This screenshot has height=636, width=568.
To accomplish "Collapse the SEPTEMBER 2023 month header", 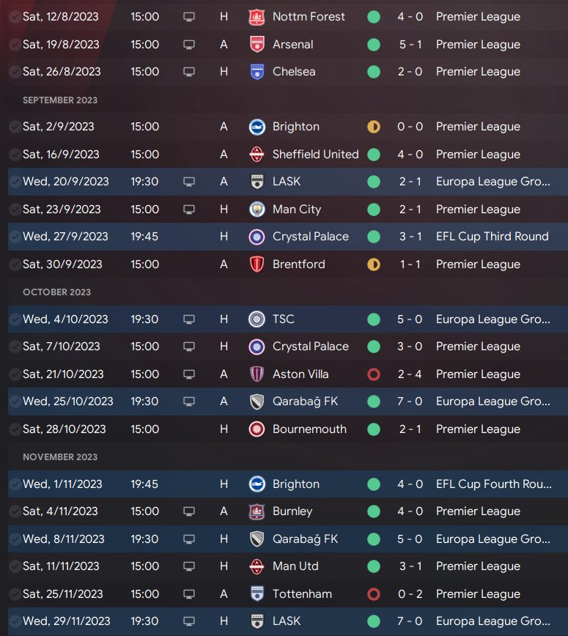I will [x=60, y=100].
